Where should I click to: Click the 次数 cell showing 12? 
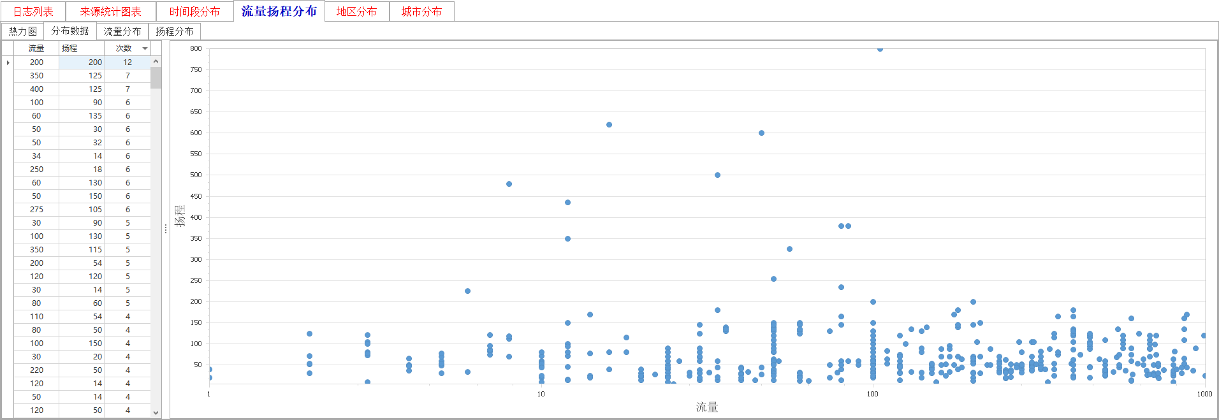[128, 62]
